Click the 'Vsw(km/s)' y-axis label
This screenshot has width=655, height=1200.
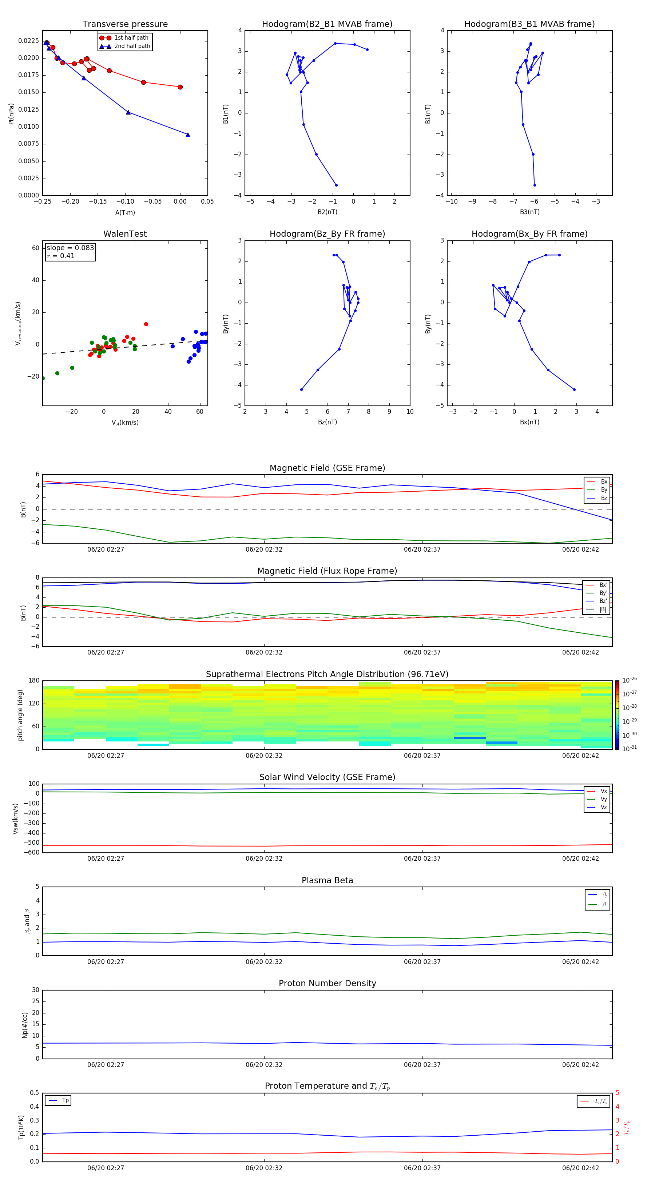(x=15, y=819)
